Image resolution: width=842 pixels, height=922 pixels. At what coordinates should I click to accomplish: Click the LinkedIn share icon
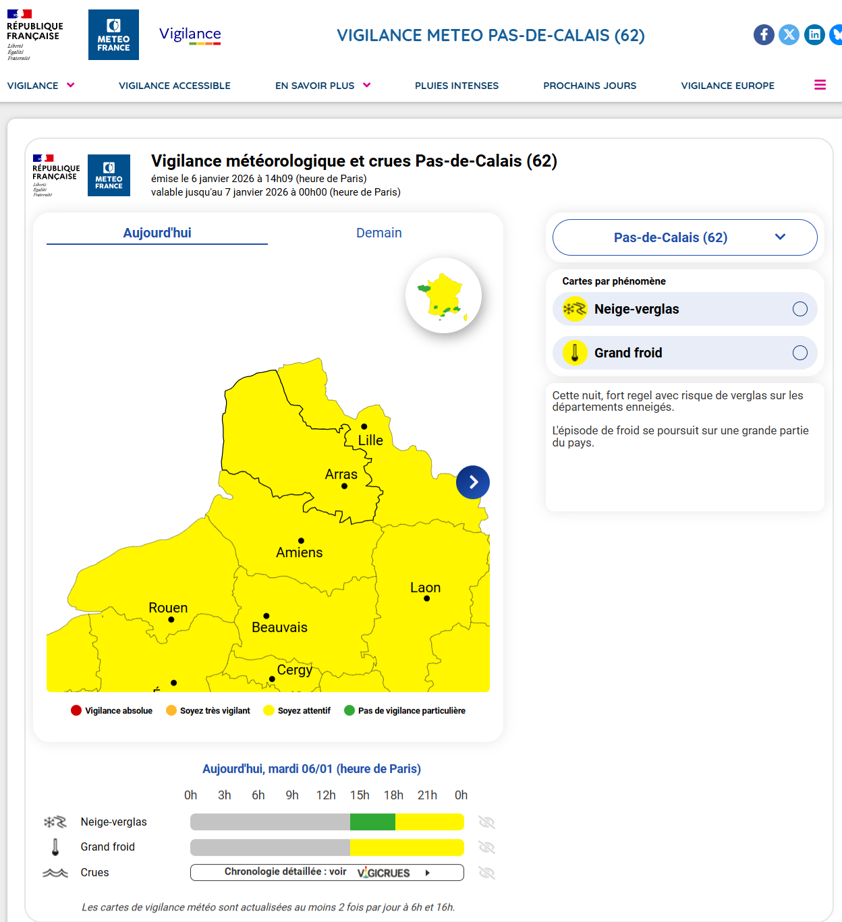click(814, 34)
